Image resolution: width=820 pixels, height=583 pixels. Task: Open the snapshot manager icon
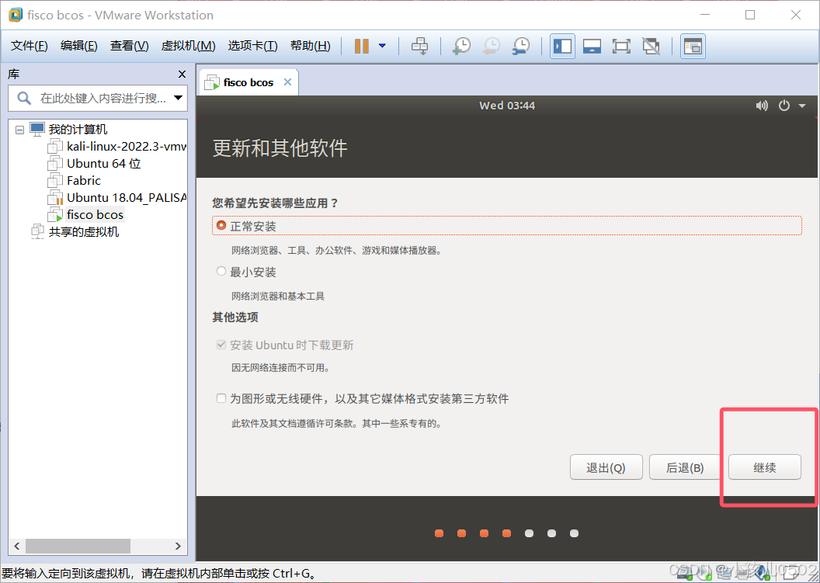coord(521,46)
